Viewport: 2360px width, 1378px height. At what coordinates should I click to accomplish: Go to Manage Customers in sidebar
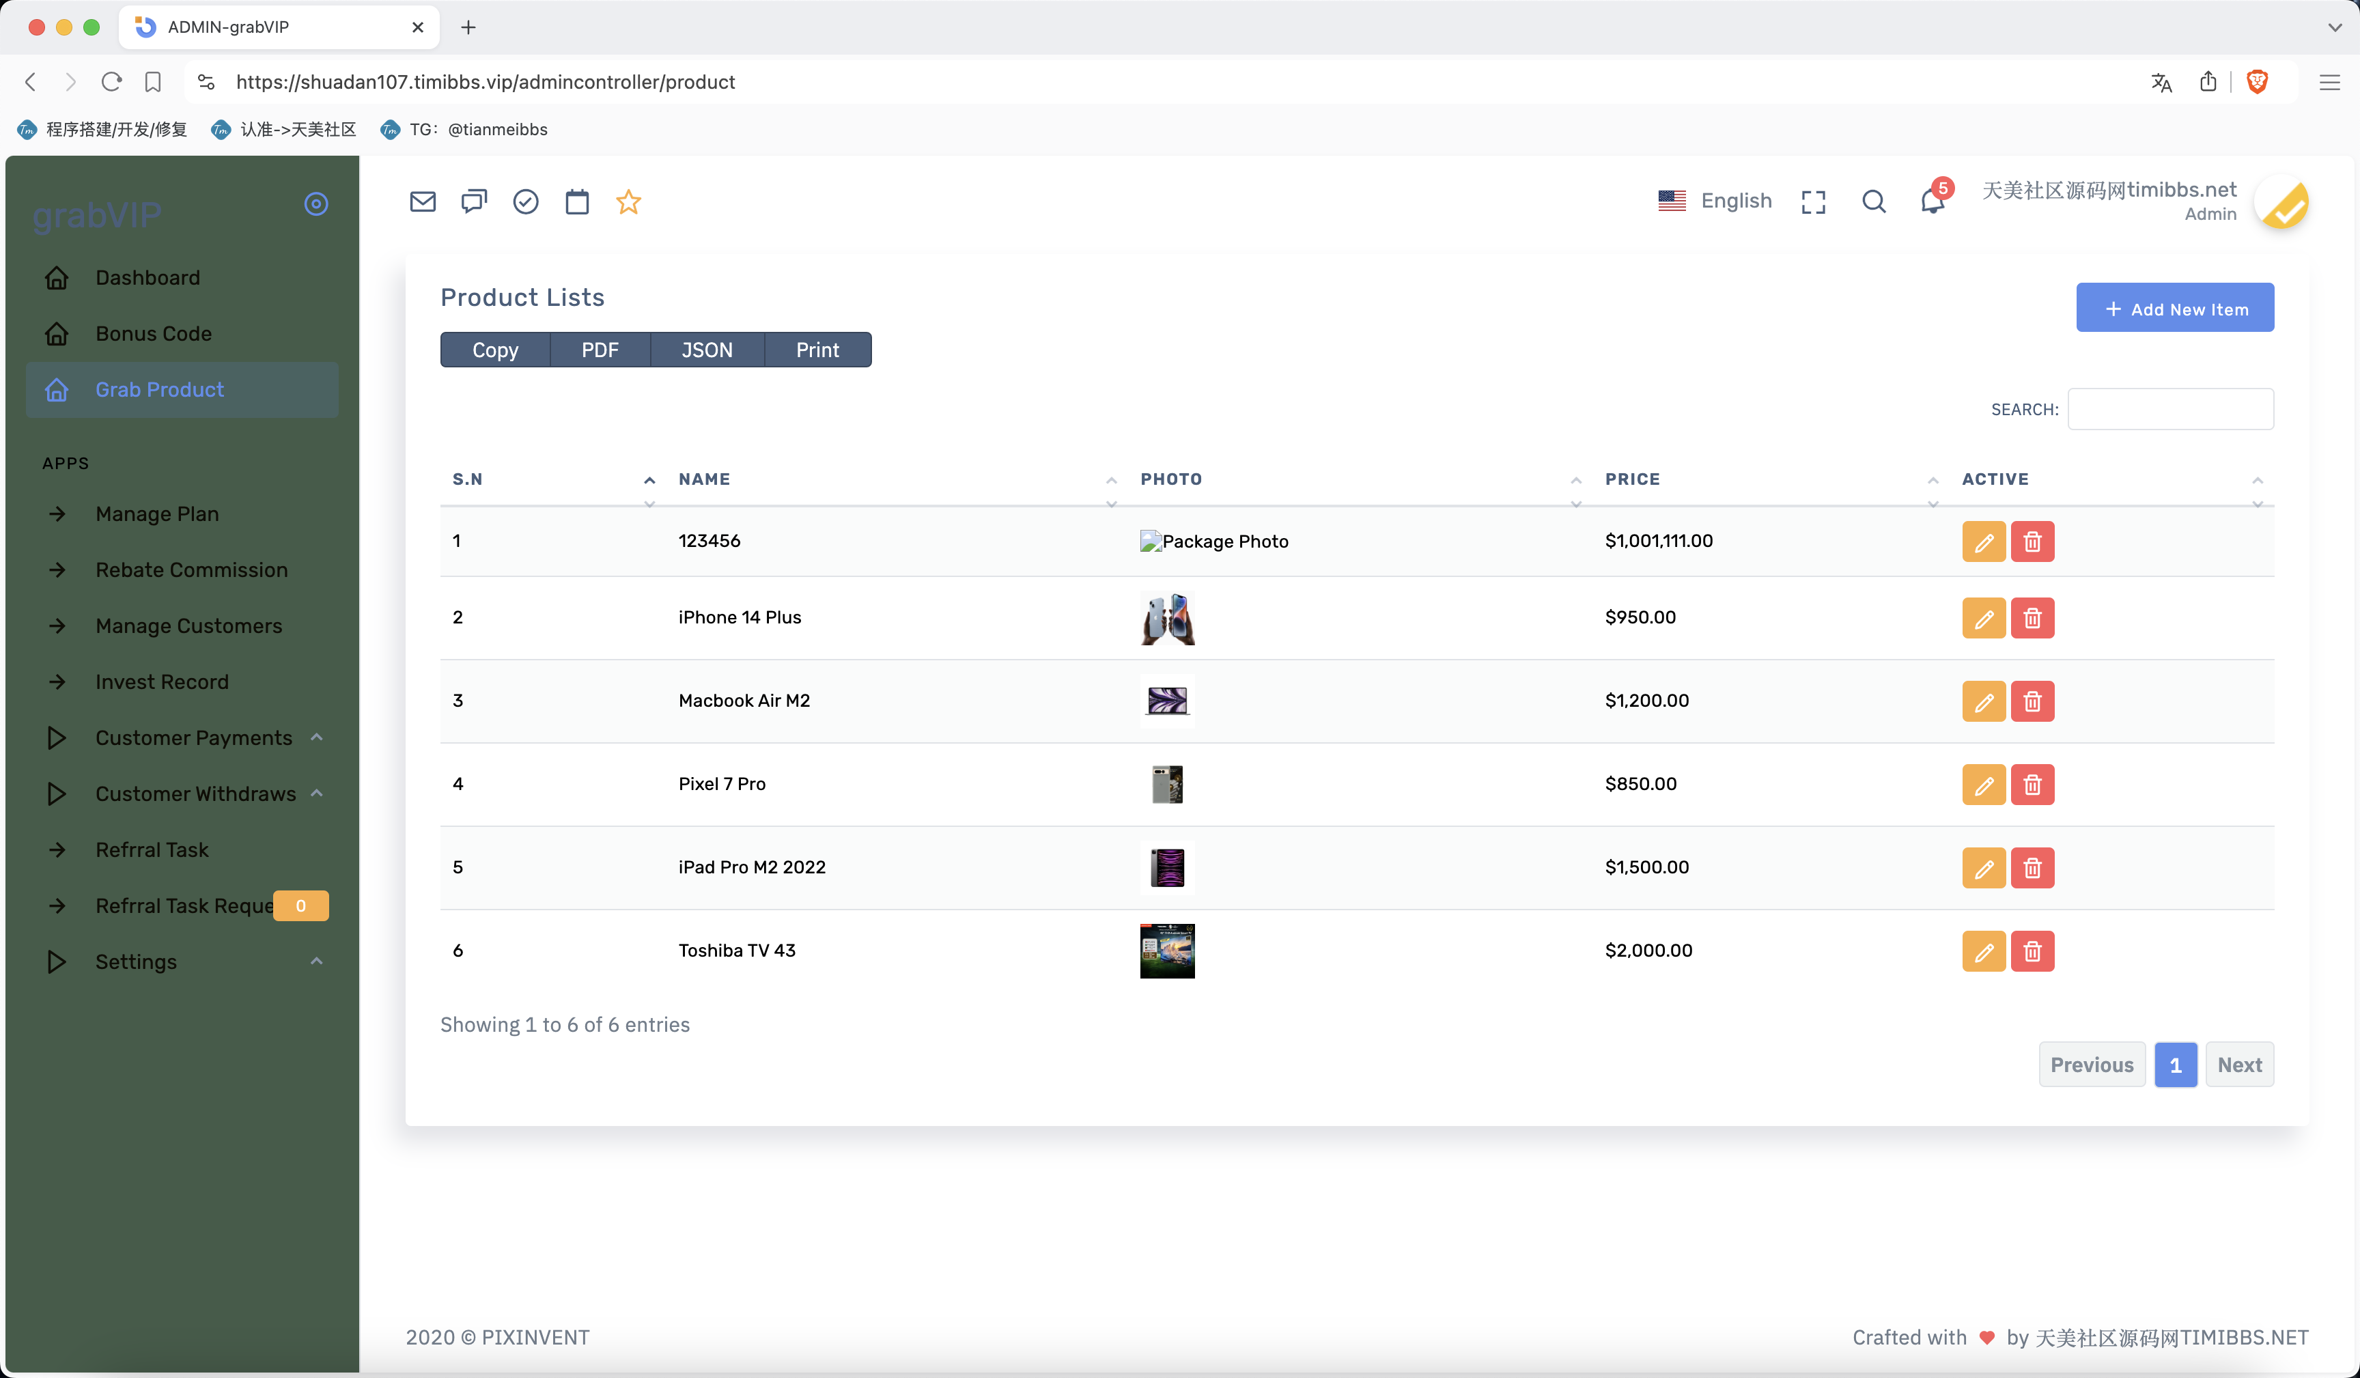pyautogui.click(x=188, y=625)
